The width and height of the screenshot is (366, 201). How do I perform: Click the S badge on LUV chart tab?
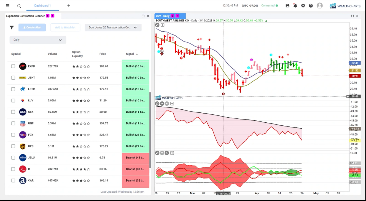pyautogui.click(x=172, y=16)
